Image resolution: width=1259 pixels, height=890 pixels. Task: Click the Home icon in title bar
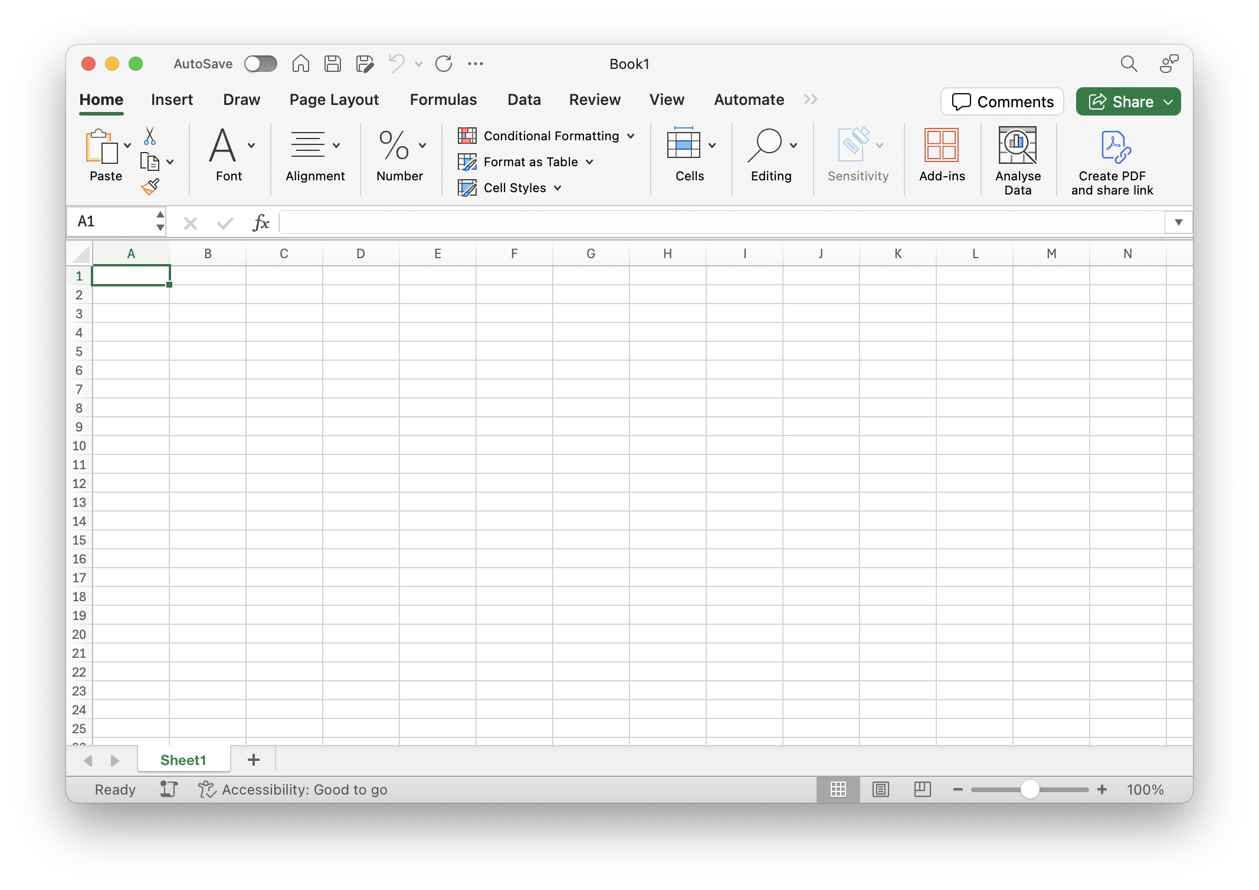coord(301,64)
